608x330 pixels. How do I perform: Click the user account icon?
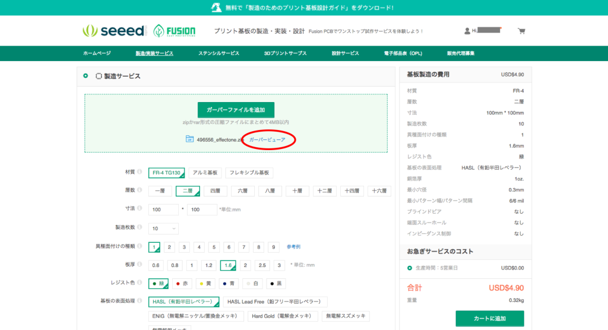pos(467,31)
